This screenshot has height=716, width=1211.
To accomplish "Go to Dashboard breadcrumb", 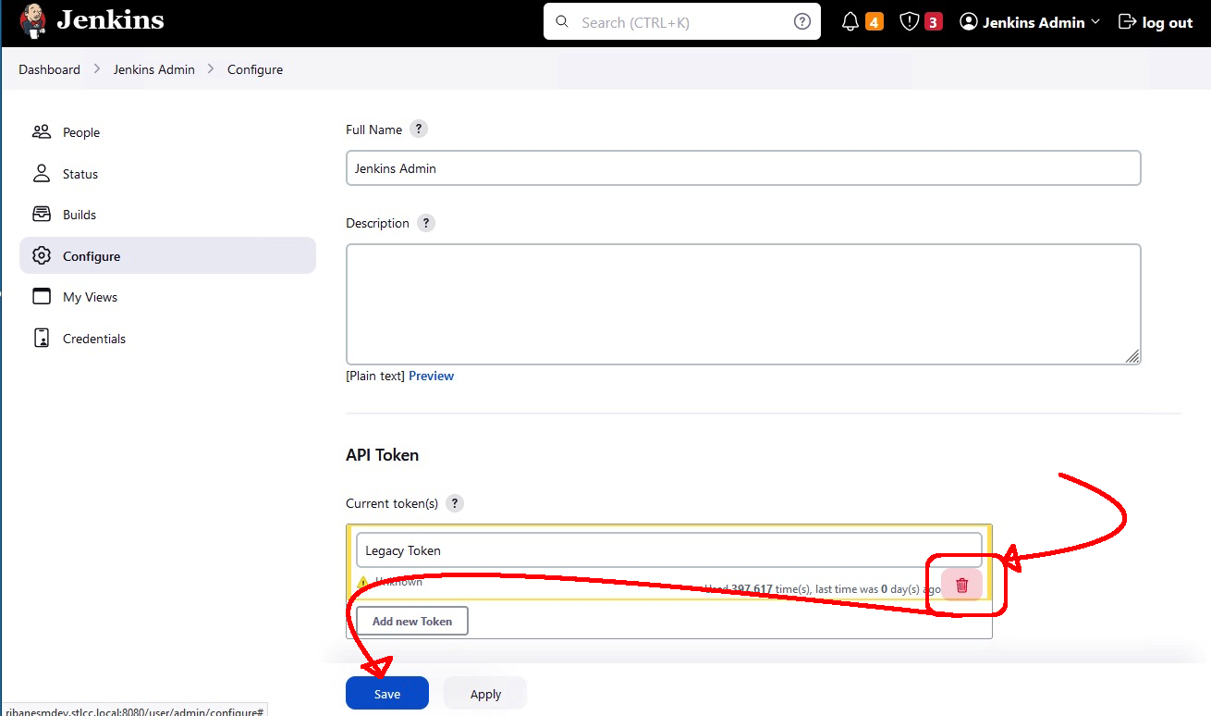I will tap(49, 69).
